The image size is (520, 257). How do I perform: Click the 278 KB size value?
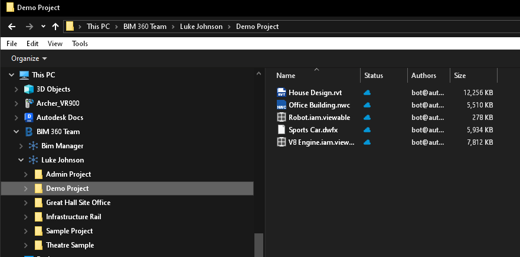[483, 117]
